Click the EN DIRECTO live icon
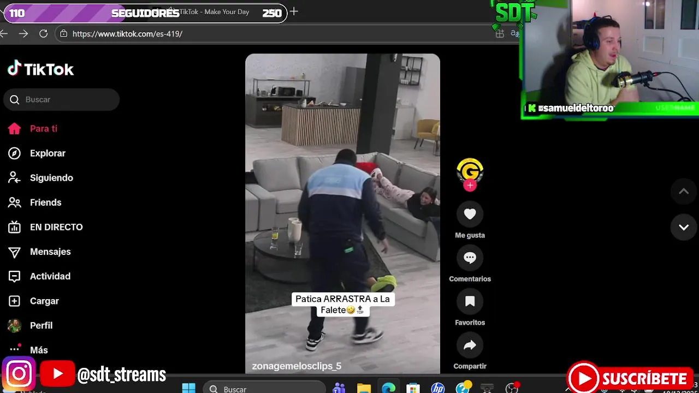 [x=14, y=227]
